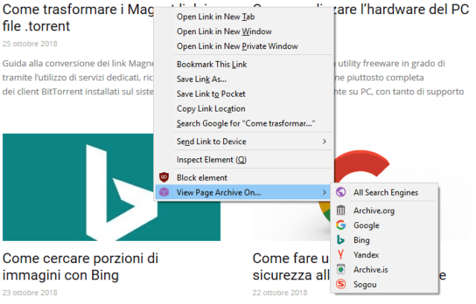Choose Save Link to Pocket

(x=210, y=94)
